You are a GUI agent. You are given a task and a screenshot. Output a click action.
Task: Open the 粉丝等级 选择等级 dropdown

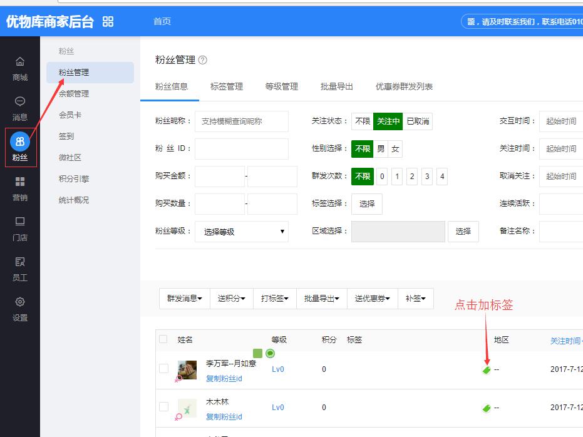click(x=241, y=232)
